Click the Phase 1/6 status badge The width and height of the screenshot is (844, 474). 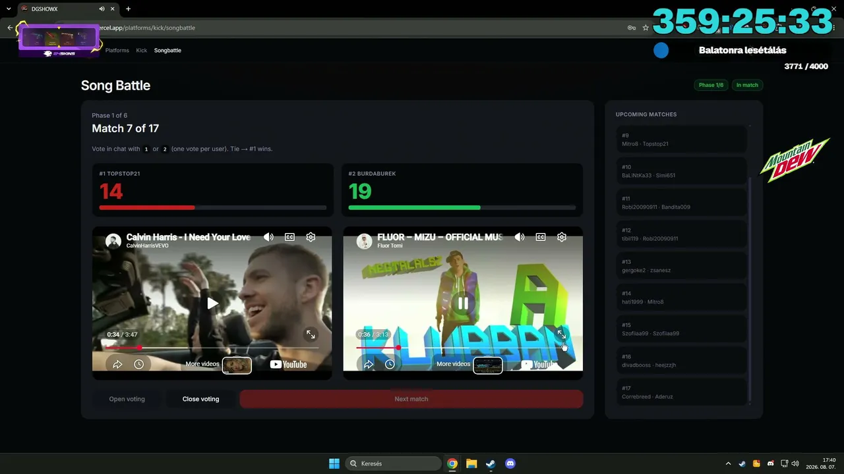pos(711,85)
